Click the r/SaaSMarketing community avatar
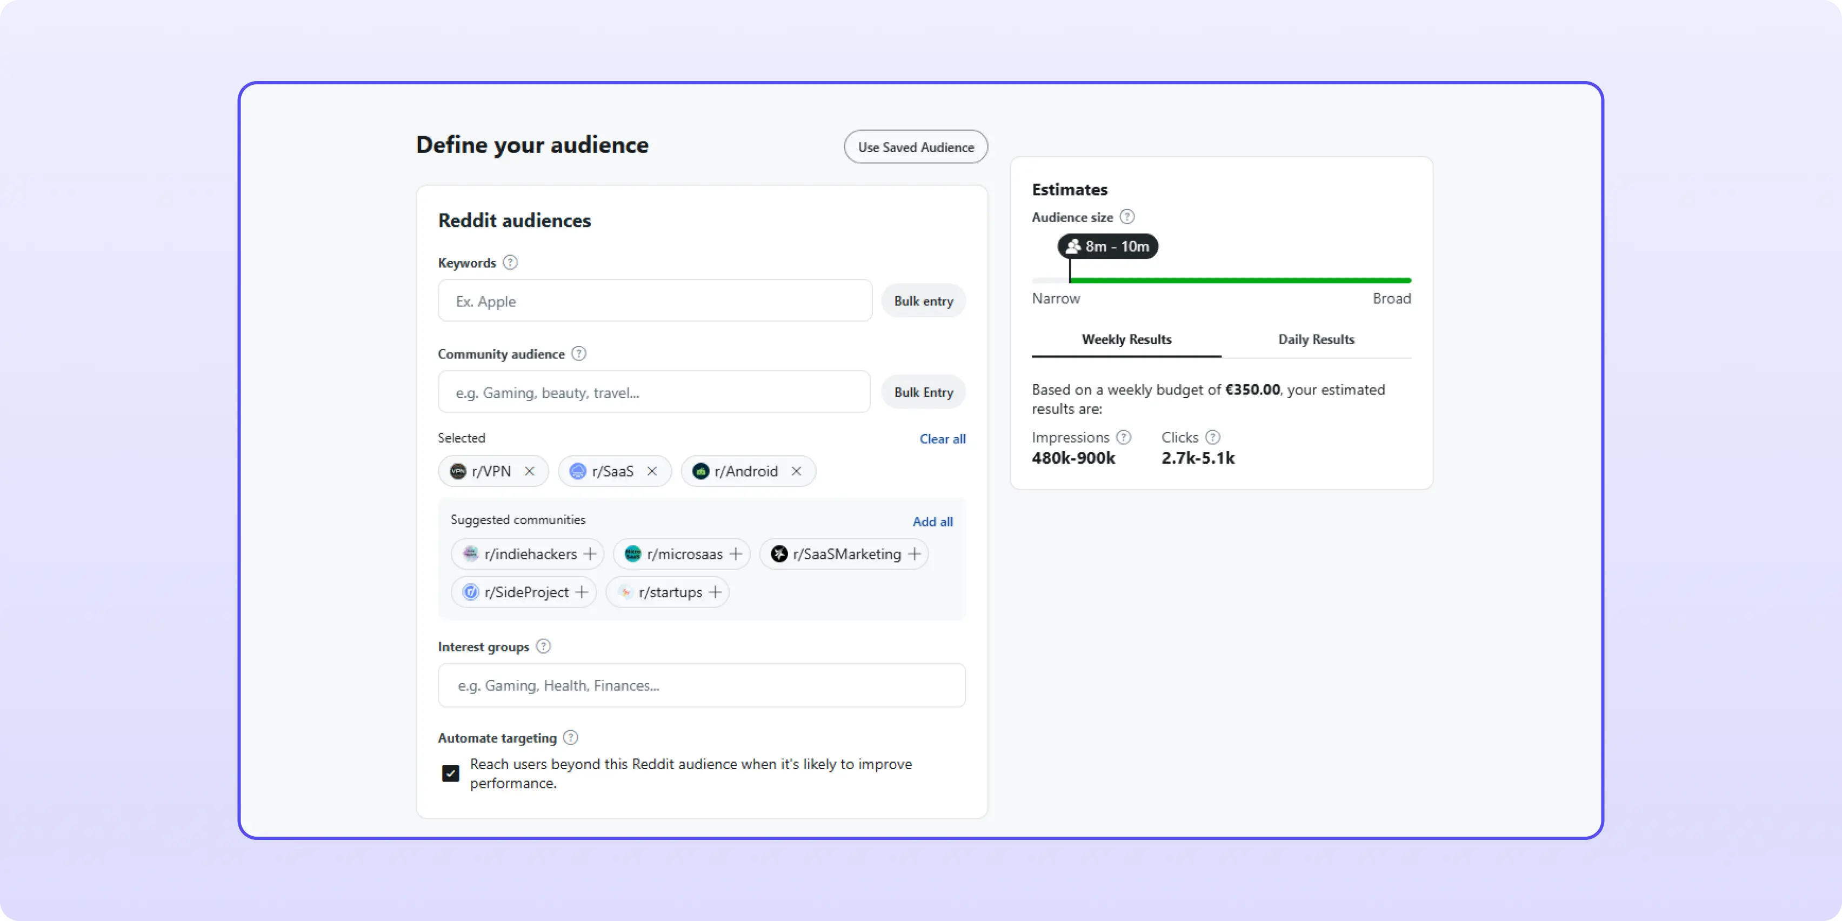The image size is (1842, 921). 779,554
